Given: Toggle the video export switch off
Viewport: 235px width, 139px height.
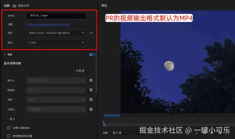Looking at the screenshot, I should tap(92, 54).
